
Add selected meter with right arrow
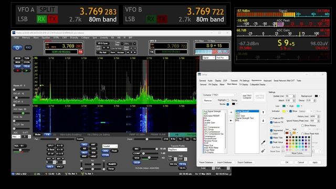tap(231, 112)
